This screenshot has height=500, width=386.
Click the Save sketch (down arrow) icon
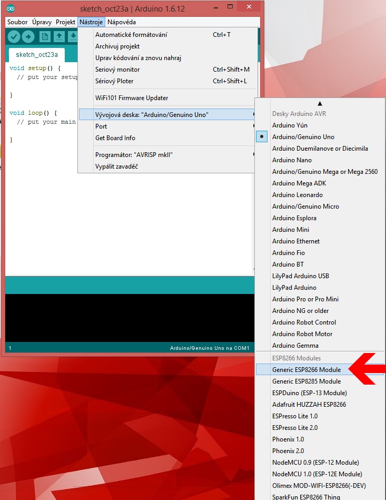click(x=73, y=36)
